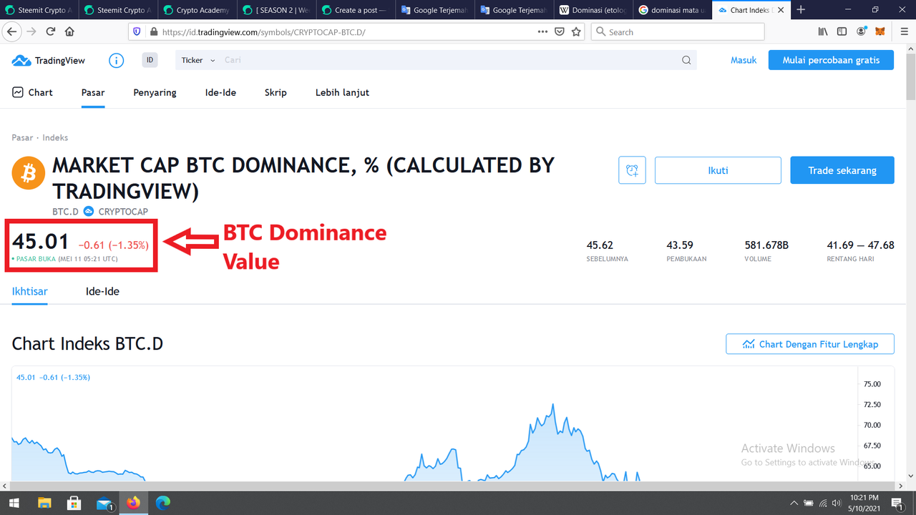Open Microsoft Store from the taskbar

coord(74,503)
